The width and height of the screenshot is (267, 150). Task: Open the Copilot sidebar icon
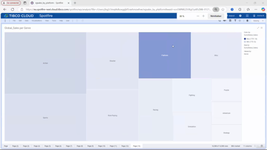click(x=263, y=9)
